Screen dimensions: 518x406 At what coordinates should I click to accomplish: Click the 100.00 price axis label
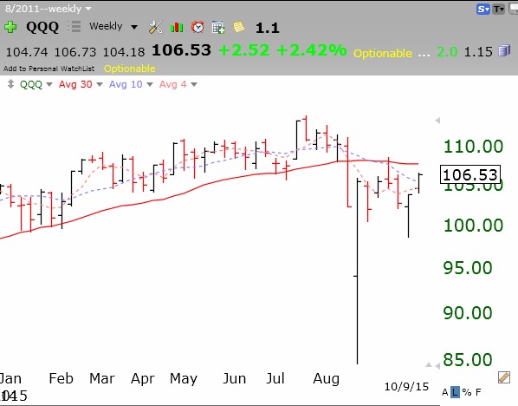tap(473, 226)
